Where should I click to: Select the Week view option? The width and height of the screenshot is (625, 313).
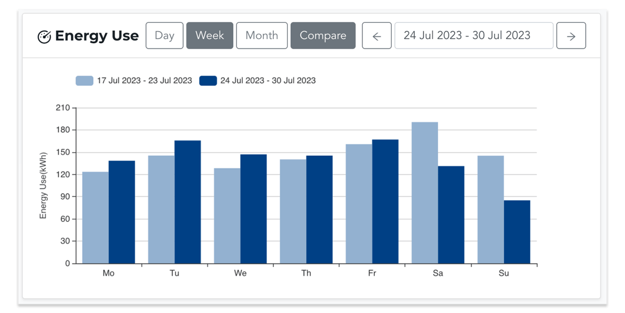point(209,35)
